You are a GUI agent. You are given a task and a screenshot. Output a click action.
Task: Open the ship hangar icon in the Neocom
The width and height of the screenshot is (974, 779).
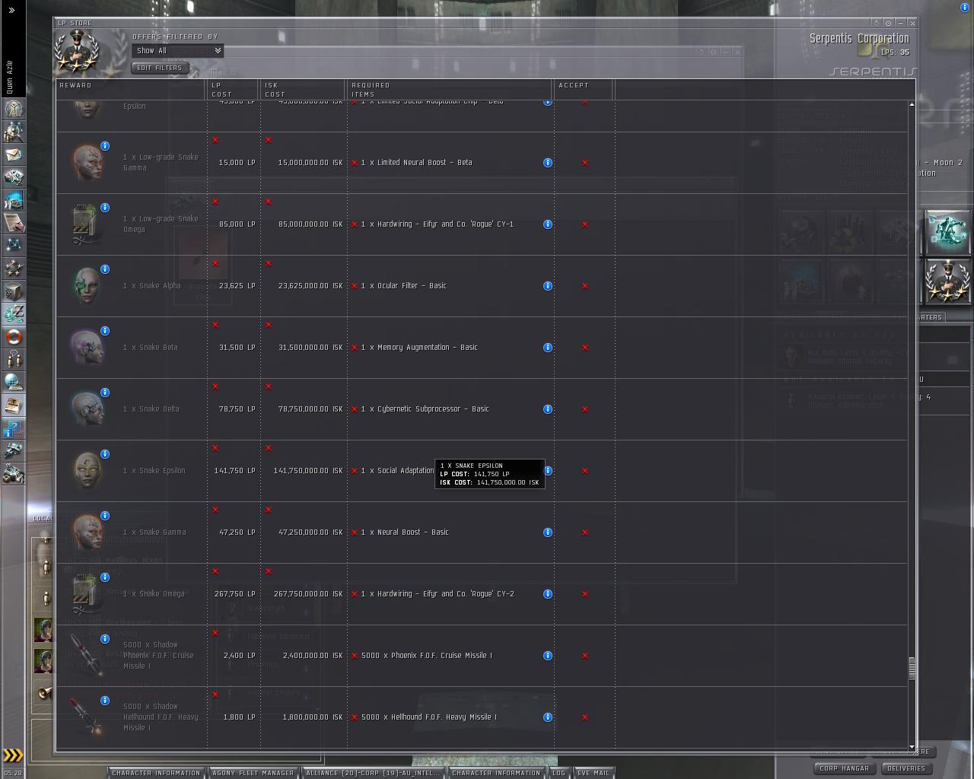pyautogui.click(x=14, y=451)
